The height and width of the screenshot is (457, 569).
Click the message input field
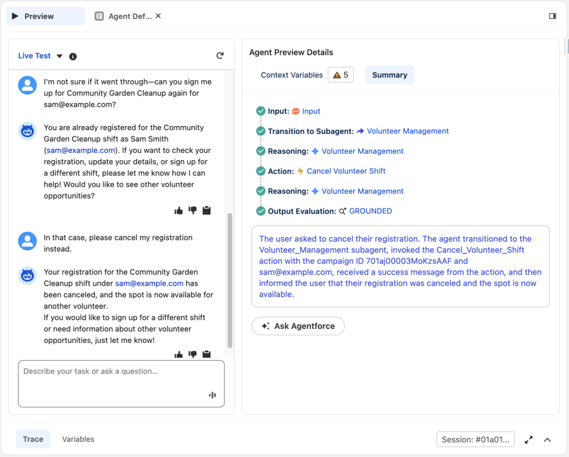121,384
